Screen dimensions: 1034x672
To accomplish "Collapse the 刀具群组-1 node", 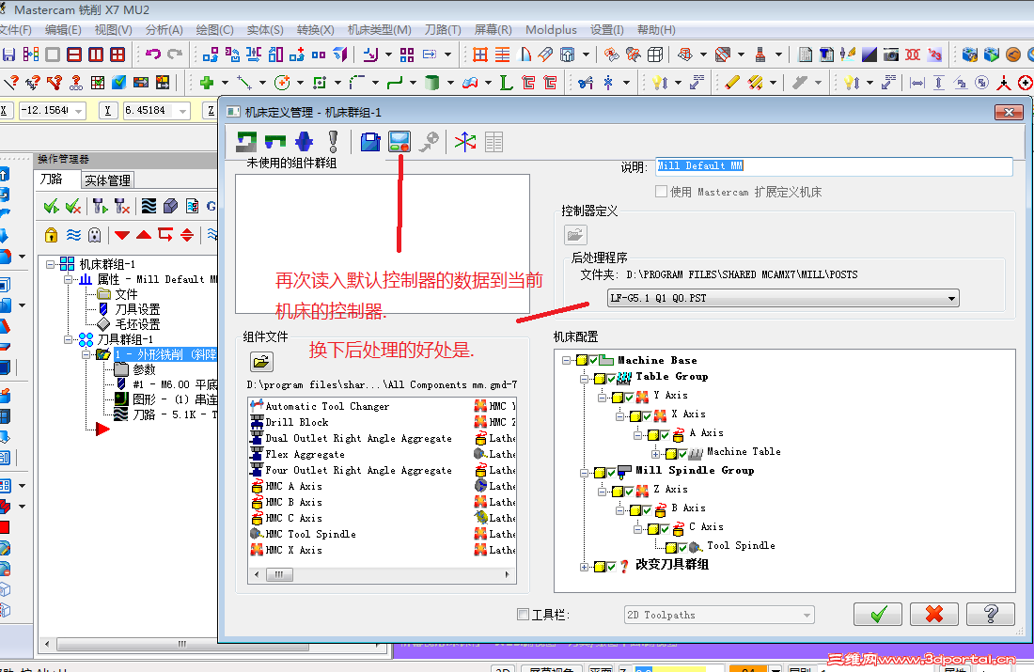I will (68, 339).
